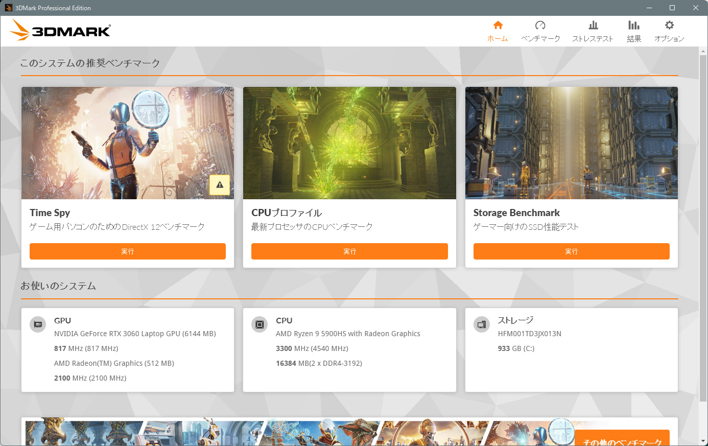Select the AMD Radeon(TM) Graphics text

tap(114, 363)
